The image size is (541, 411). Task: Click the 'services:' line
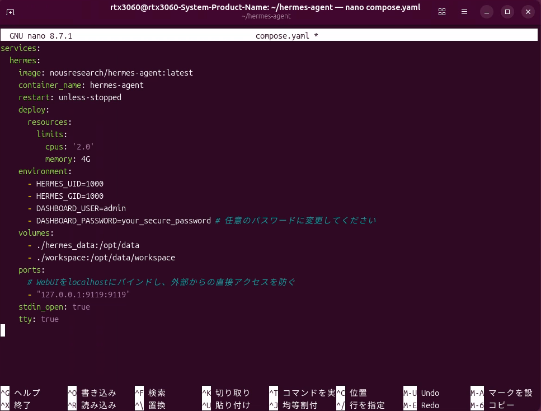[21, 48]
